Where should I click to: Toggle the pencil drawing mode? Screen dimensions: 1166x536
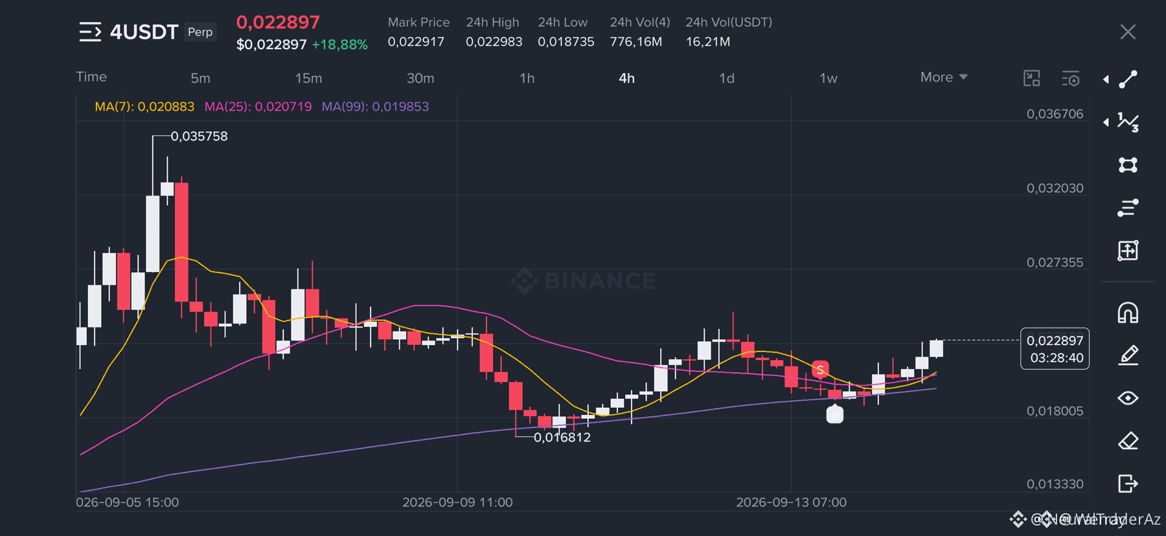coord(1128,355)
